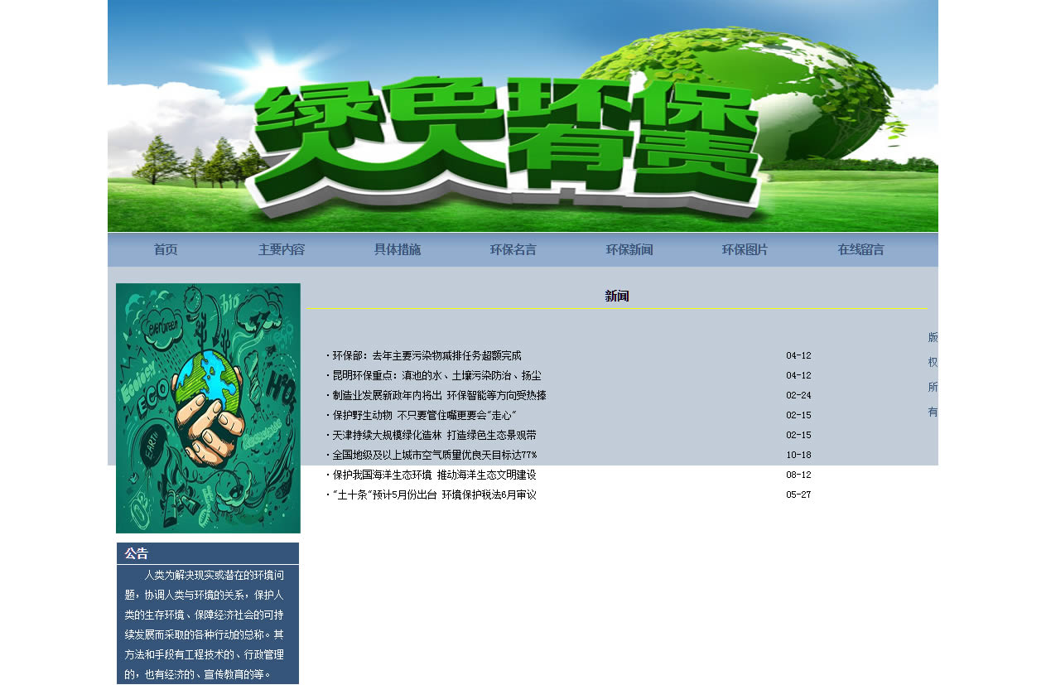Open article on 全国地级及以上城市空气质量
Image resolution: width=1046 pixels, height=685 pixels.
[434, 456]
